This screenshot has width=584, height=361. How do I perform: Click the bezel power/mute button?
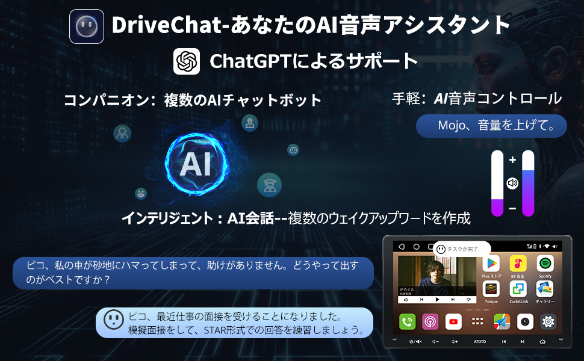pos(415,342)
